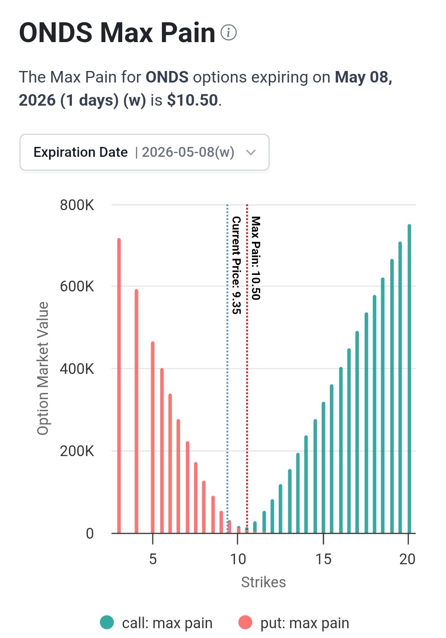
Task: Click the red put legend circle
Action: (245, 622)
